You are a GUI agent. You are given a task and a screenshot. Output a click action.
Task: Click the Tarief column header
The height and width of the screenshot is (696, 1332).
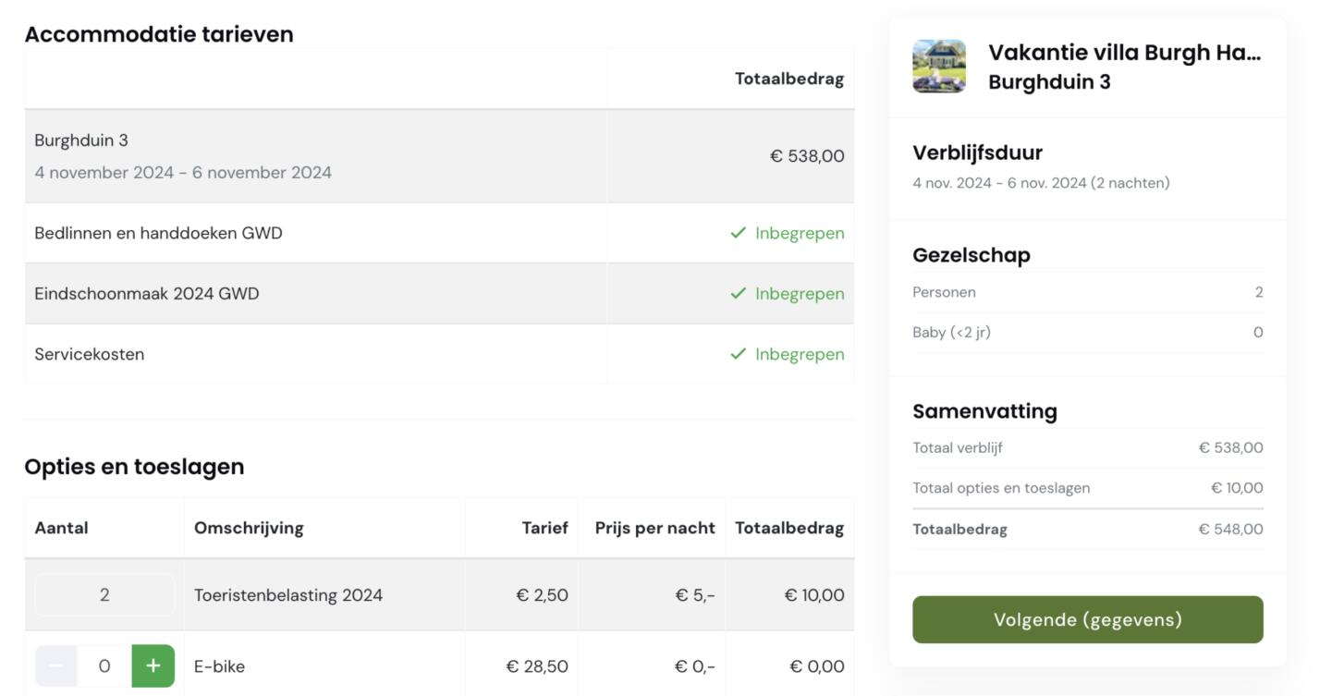tap(544, 529)
